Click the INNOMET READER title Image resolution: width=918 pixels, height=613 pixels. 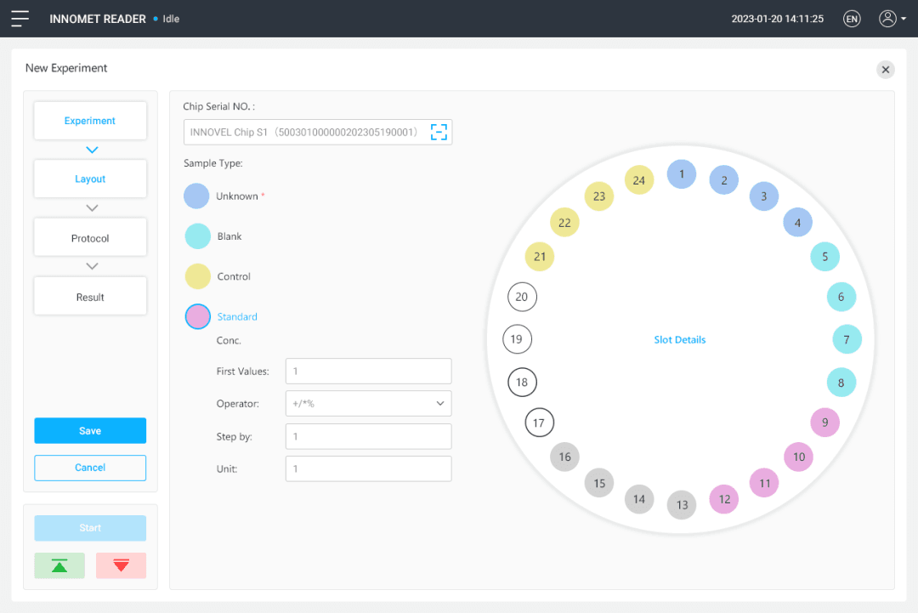pyautogui.click(x=98, y=19)
